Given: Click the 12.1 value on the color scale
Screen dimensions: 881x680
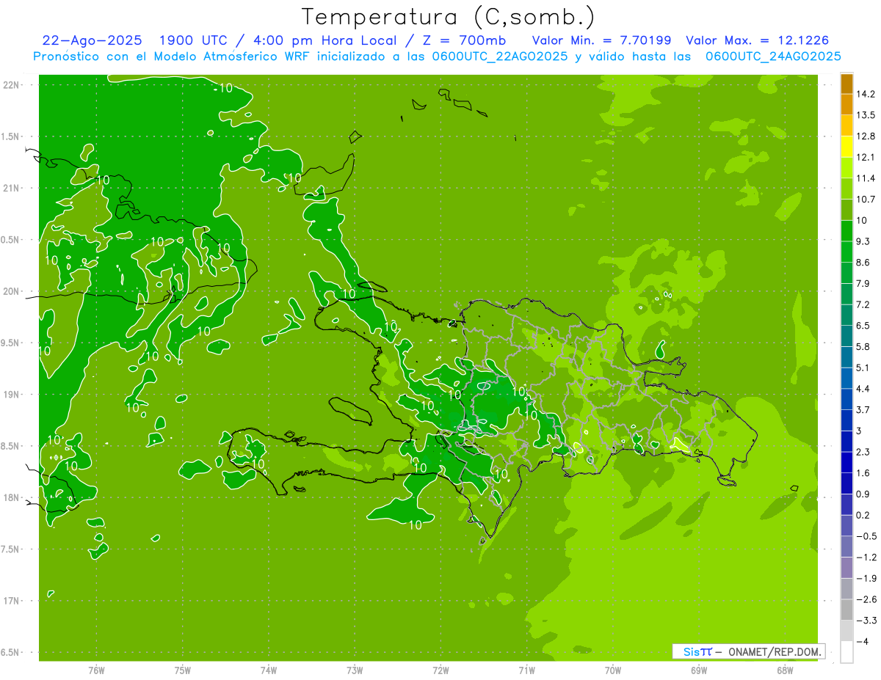Looking at the screenshot, I should [866, 157].
